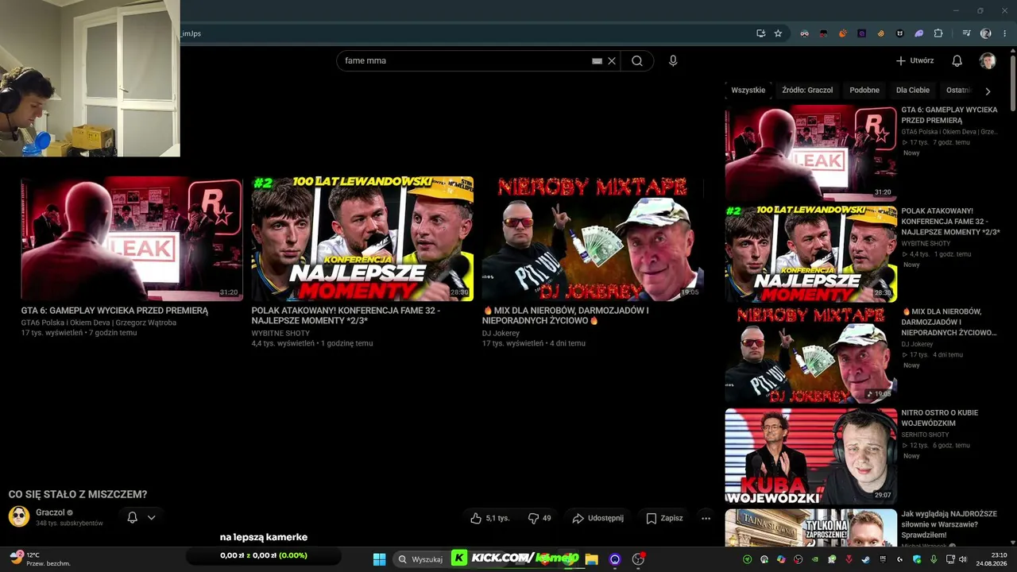Image resolution: width=1017 pixels, height=572 pixels.
Task: Like the video (5,1 tys.)
Action: tap(489, 518)
